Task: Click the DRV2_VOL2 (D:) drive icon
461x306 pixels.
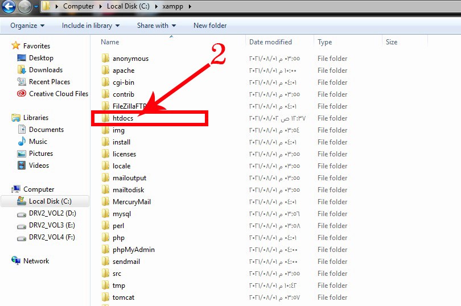Action: (x=22, y=214)
